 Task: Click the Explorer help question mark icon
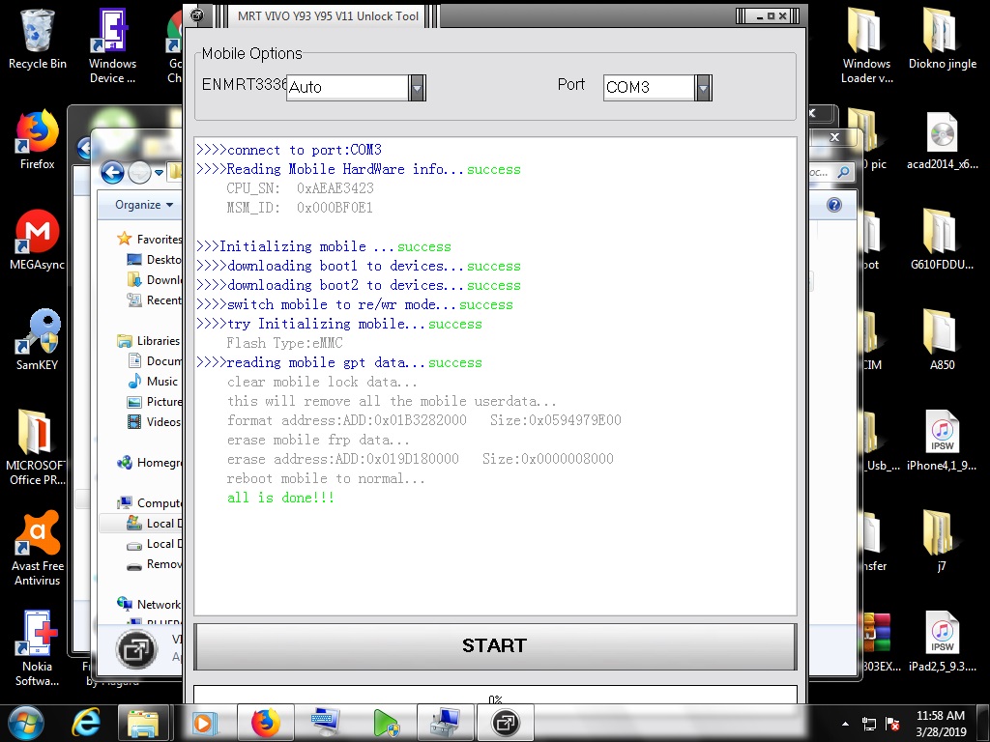[x=834, y=205]
